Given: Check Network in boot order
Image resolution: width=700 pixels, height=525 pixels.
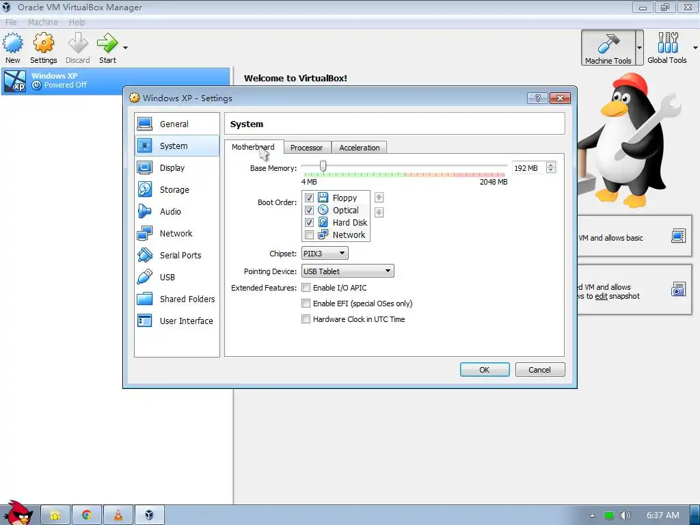Looking at the screenshot, I should [x=309, y=235].
